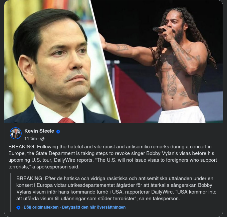This screenshot has width=227, height=217.
Task: Click the gray vertical quote bar
Action: pos(10,192)
